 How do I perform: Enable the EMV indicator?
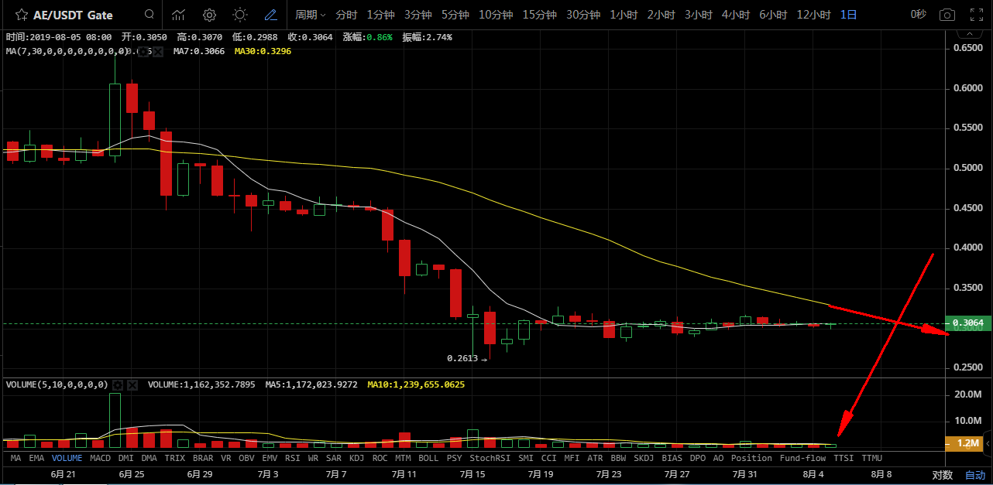point(270,458)
